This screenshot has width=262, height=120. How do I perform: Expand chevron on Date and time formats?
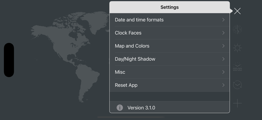tap(223, 20)
